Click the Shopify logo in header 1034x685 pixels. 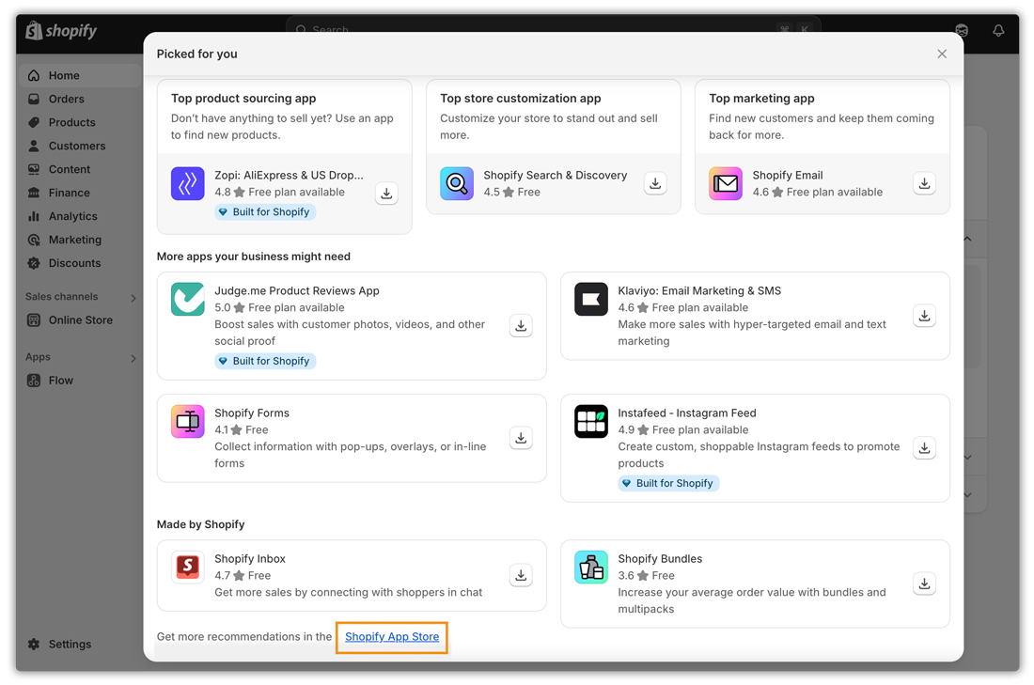tap(61, 31)
